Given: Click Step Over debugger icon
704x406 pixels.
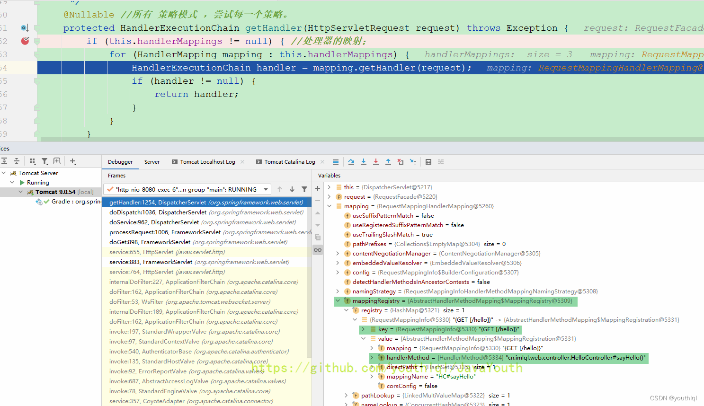Looking at the screenshot, I should click(351, 162).
